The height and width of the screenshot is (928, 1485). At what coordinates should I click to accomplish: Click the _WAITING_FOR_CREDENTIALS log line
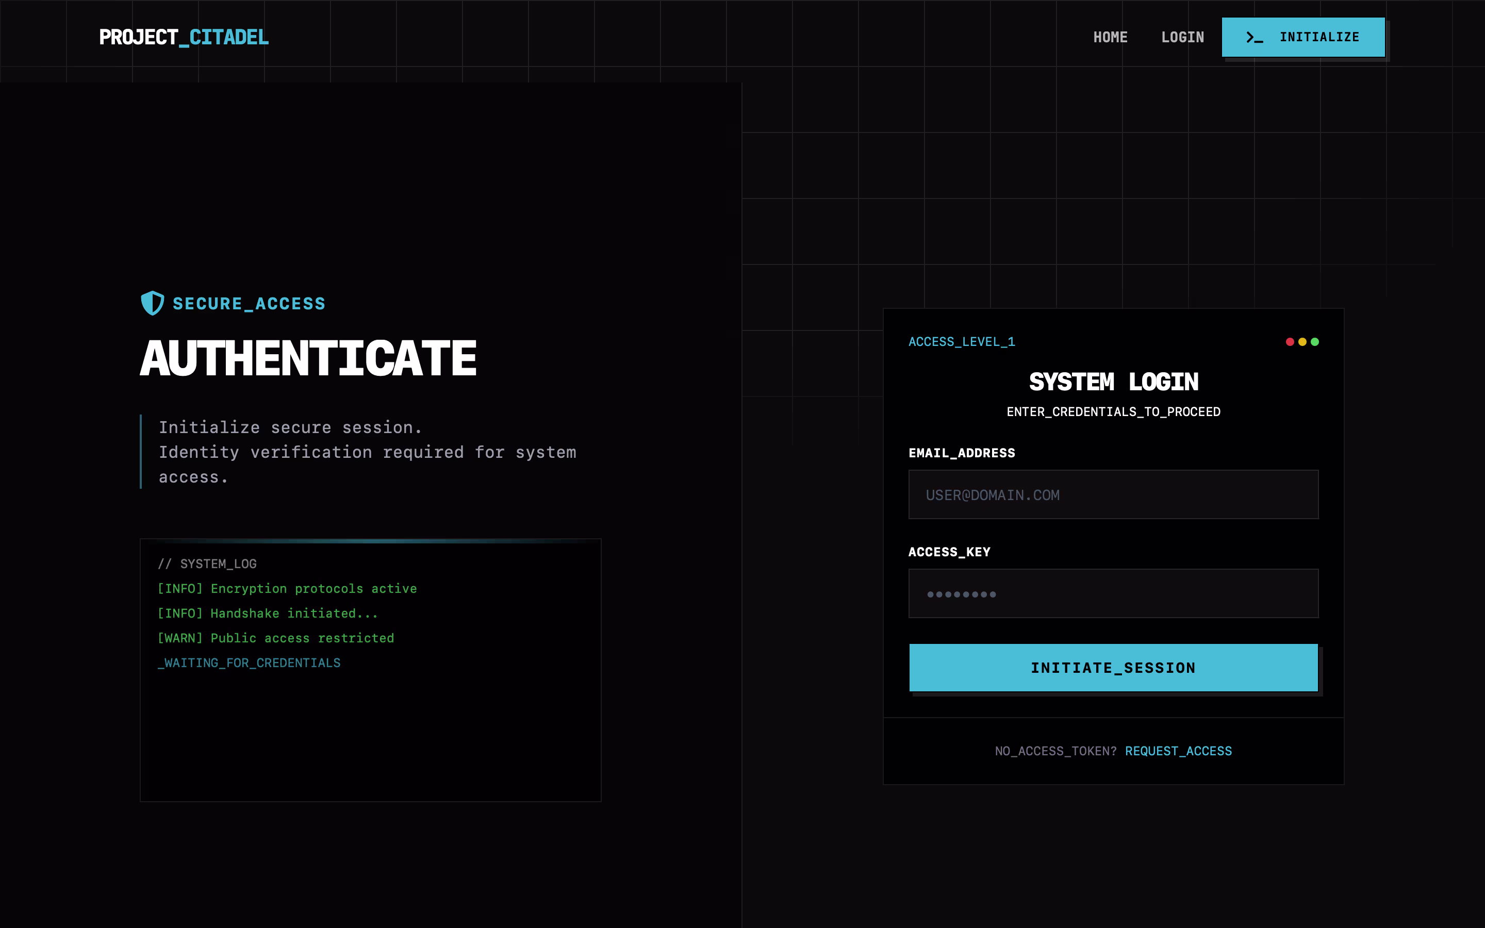(x=249, y=663)
